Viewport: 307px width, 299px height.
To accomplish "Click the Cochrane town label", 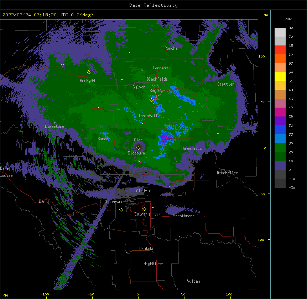I will point(115,202).
